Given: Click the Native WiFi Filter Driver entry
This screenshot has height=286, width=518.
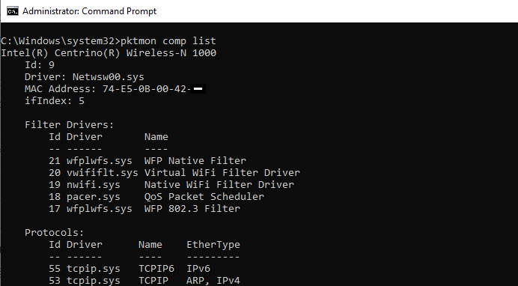Looking at the screenshot, I should click(219, 185).
